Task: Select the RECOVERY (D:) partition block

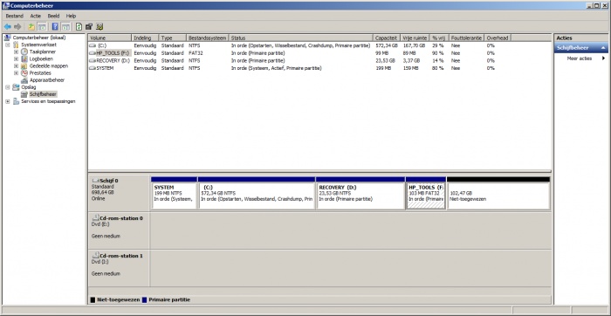Action: pyautogui.click(x=360, y=196)
